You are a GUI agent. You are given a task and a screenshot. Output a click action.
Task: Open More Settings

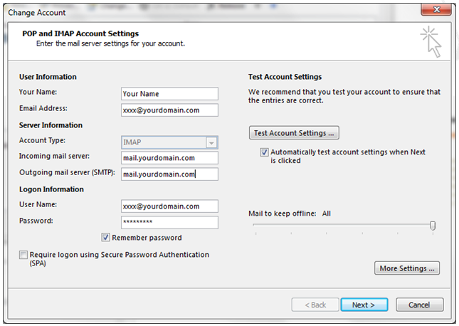pyautogui.click(x=407, y=268)
